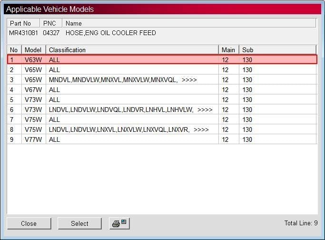The image size is (325, 240).
Task: Close the Applicable Vehicle Models dialog
Action: pyautogui.click(x=29, y=223)
